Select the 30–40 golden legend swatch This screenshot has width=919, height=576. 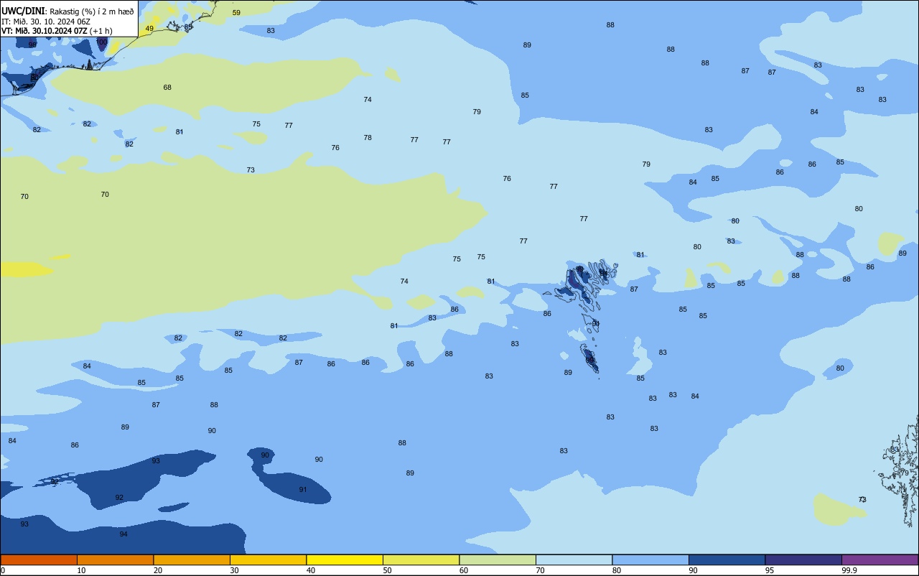click(x=268, y=559)
